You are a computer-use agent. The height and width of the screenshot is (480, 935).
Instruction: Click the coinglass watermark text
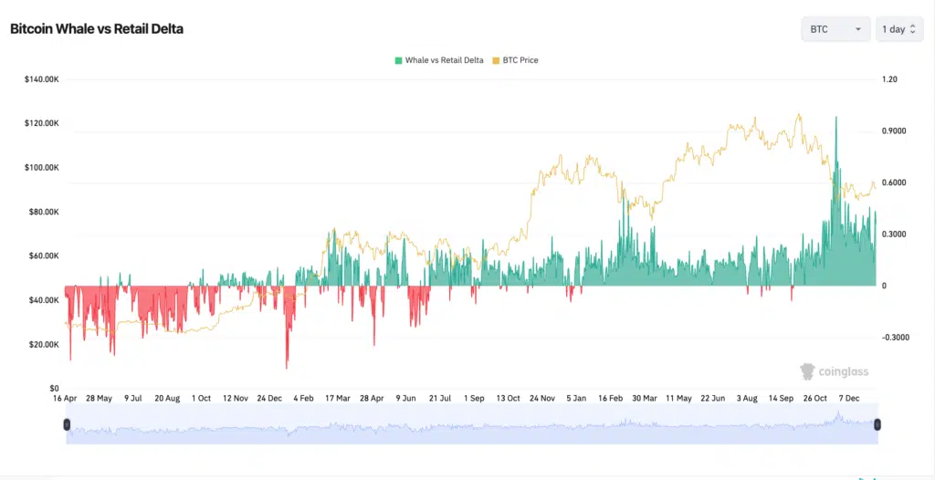click(844, 372)
